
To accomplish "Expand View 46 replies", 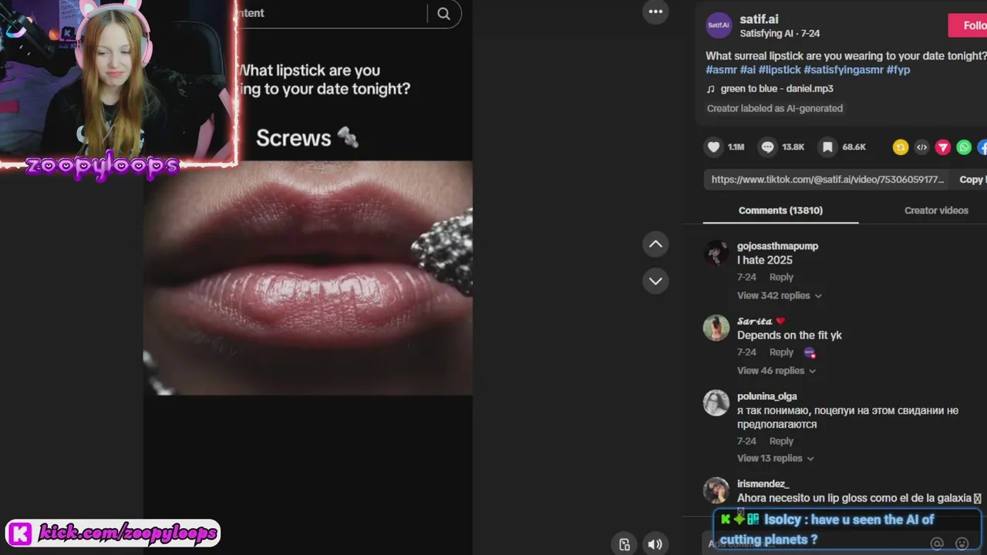I will point(776,370).
